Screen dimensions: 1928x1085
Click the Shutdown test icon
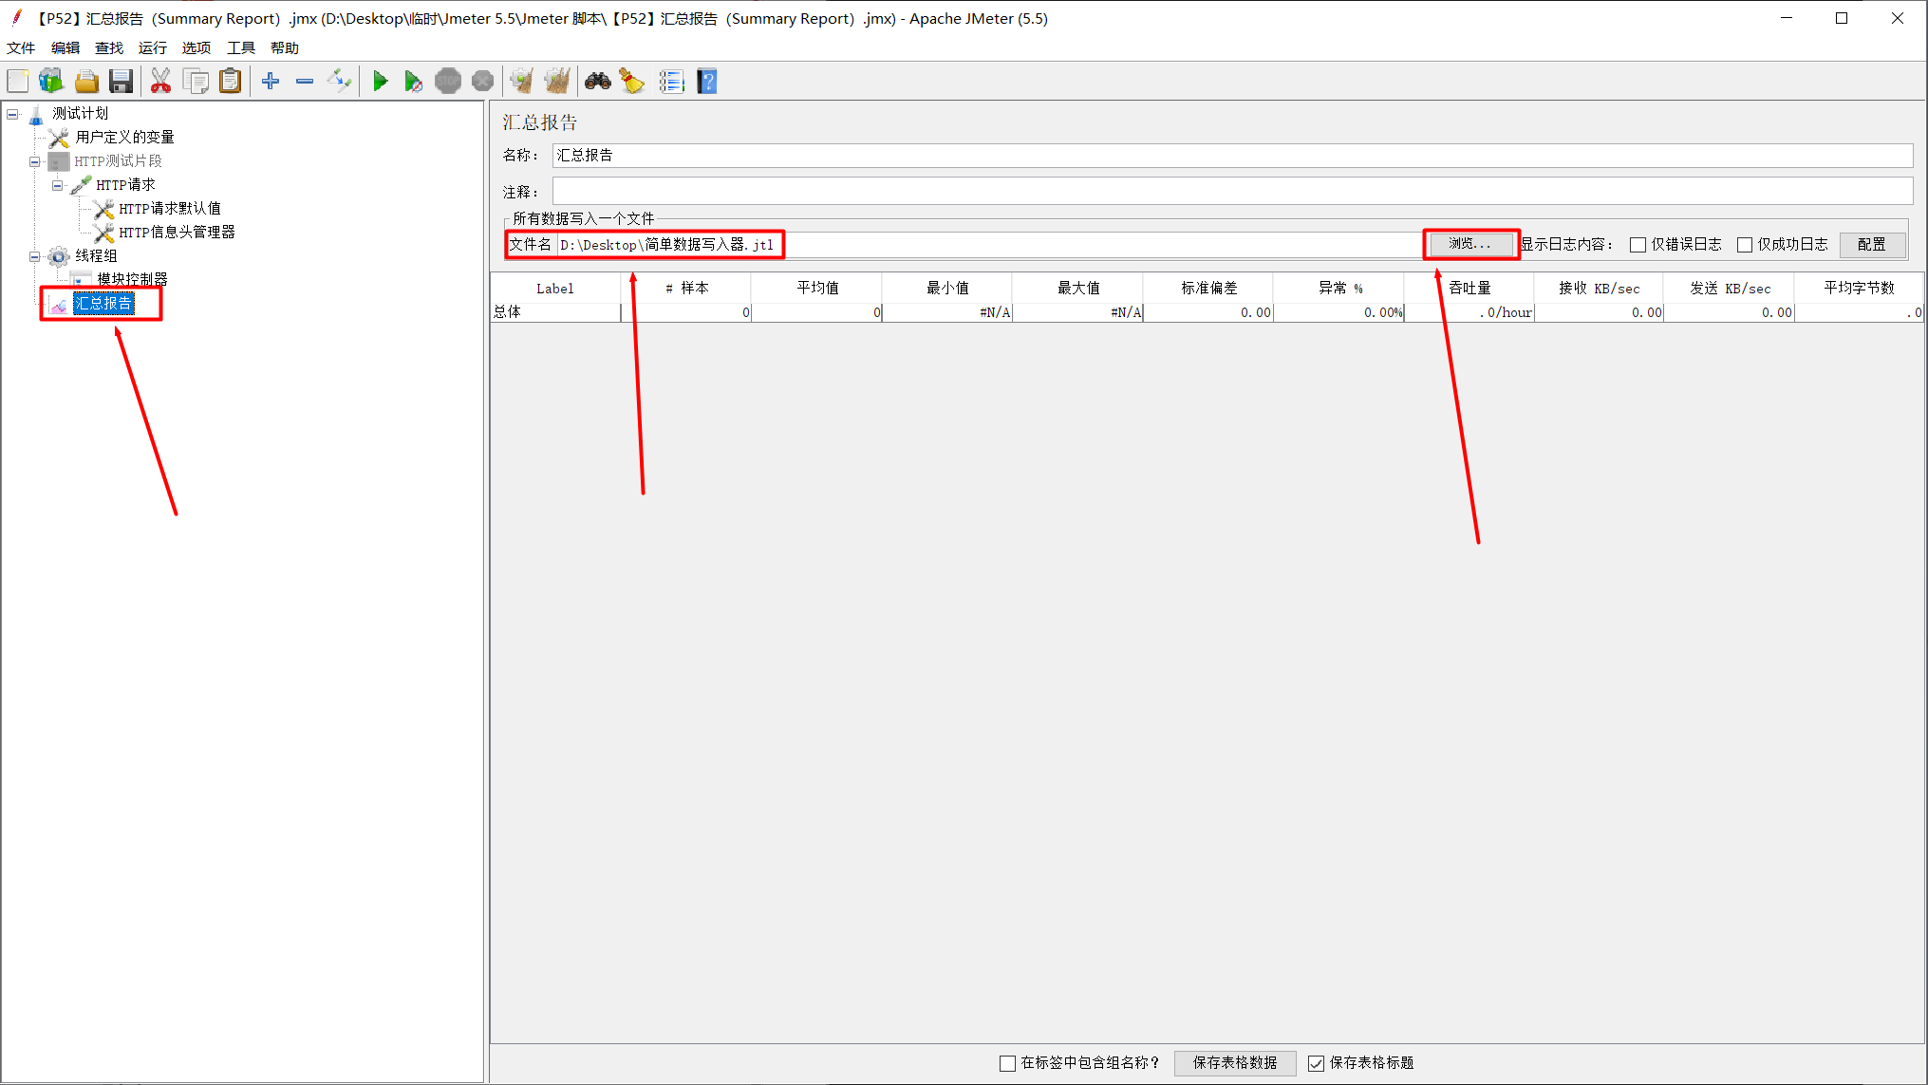coord(482,82)
